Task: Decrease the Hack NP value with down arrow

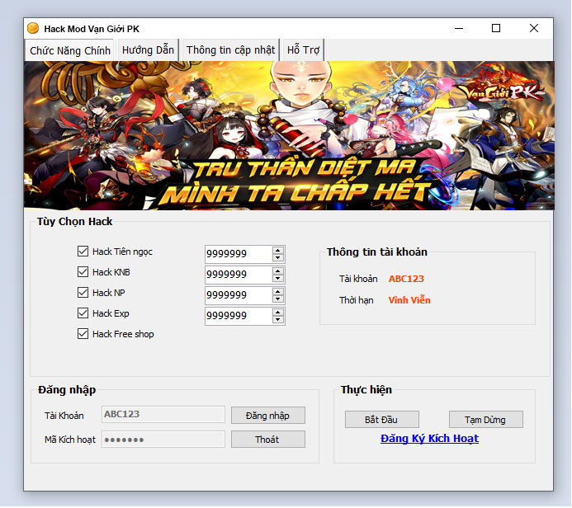Action: point(278,299)
